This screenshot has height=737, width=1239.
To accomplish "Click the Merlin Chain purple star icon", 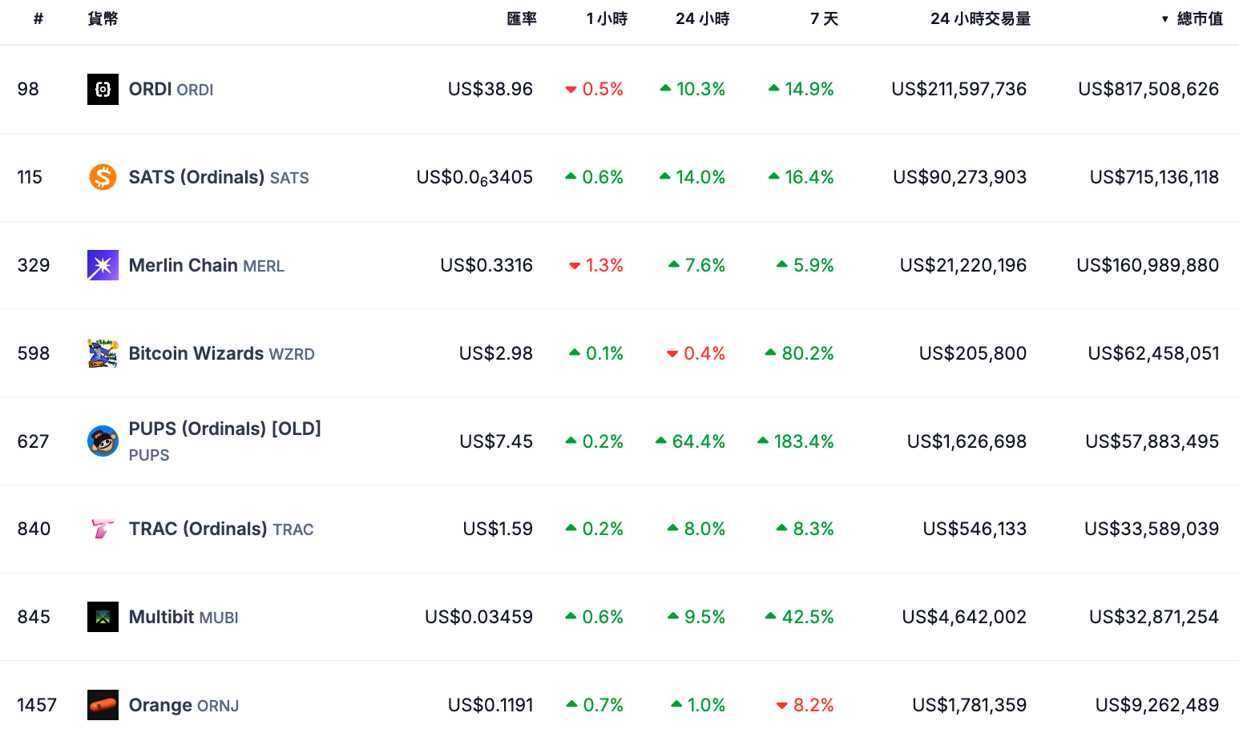I will (103, 265).
